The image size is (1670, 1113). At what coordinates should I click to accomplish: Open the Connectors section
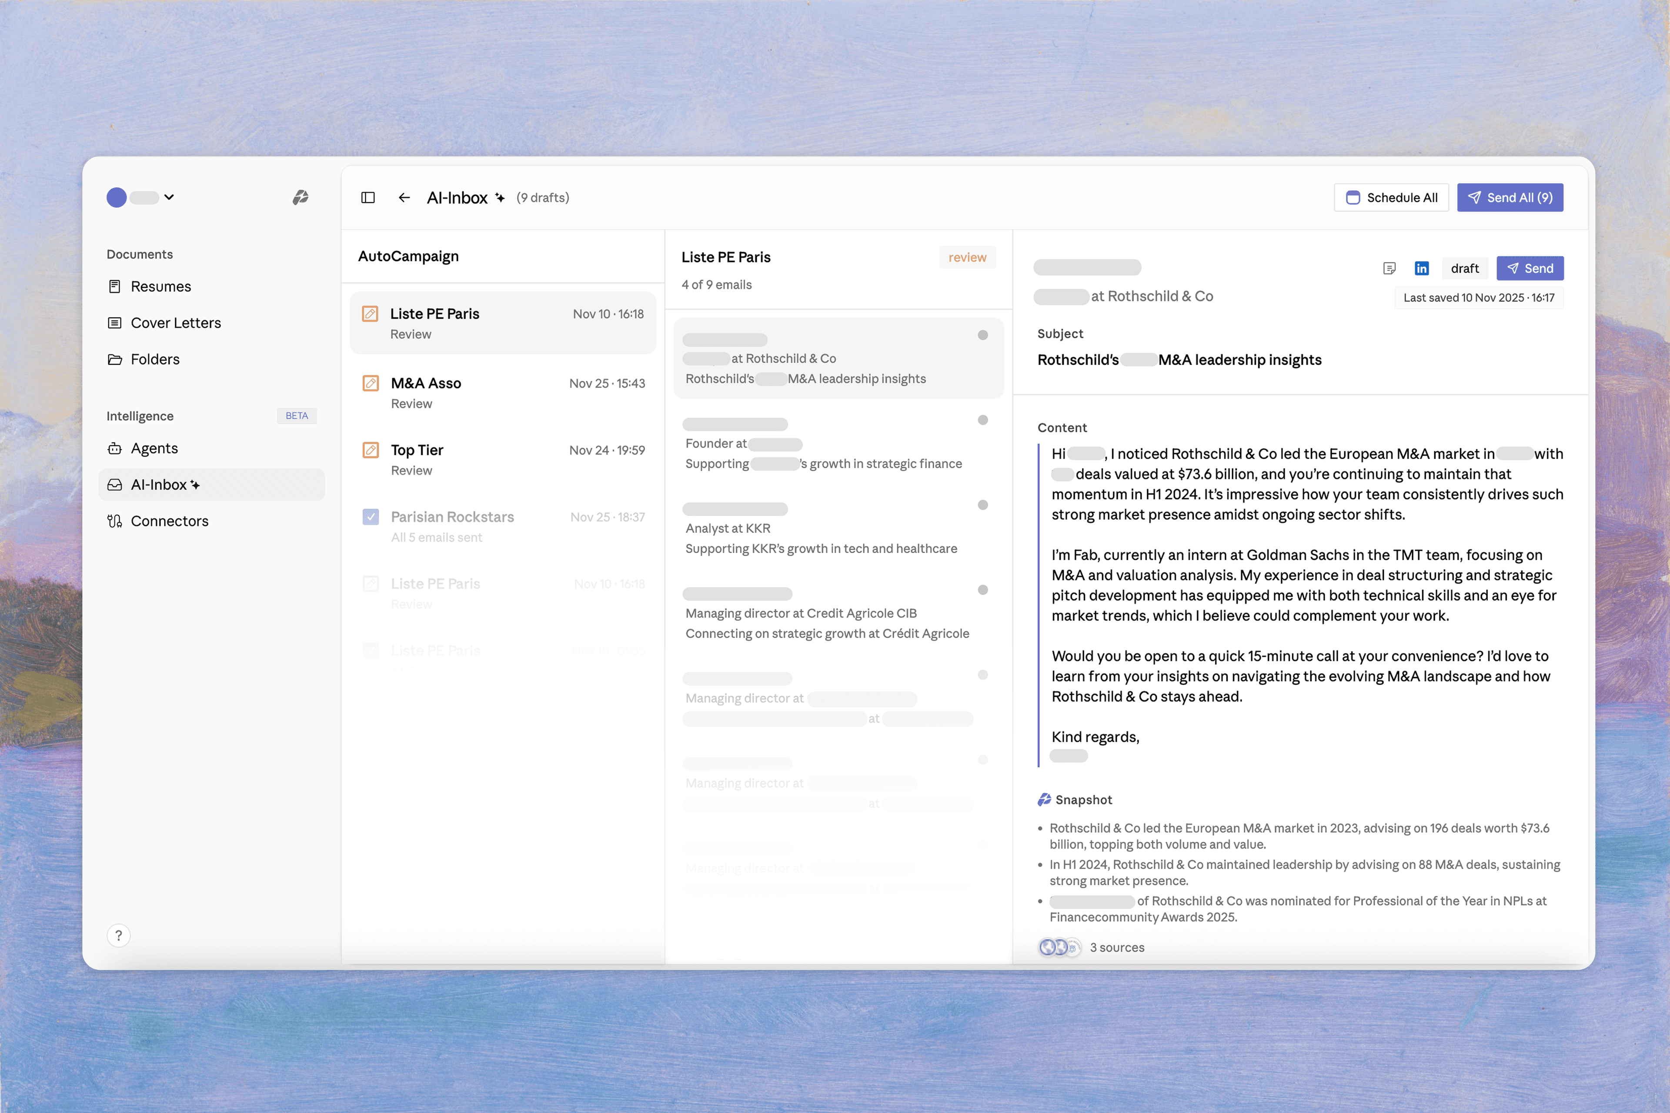click(x=169, y=520)
